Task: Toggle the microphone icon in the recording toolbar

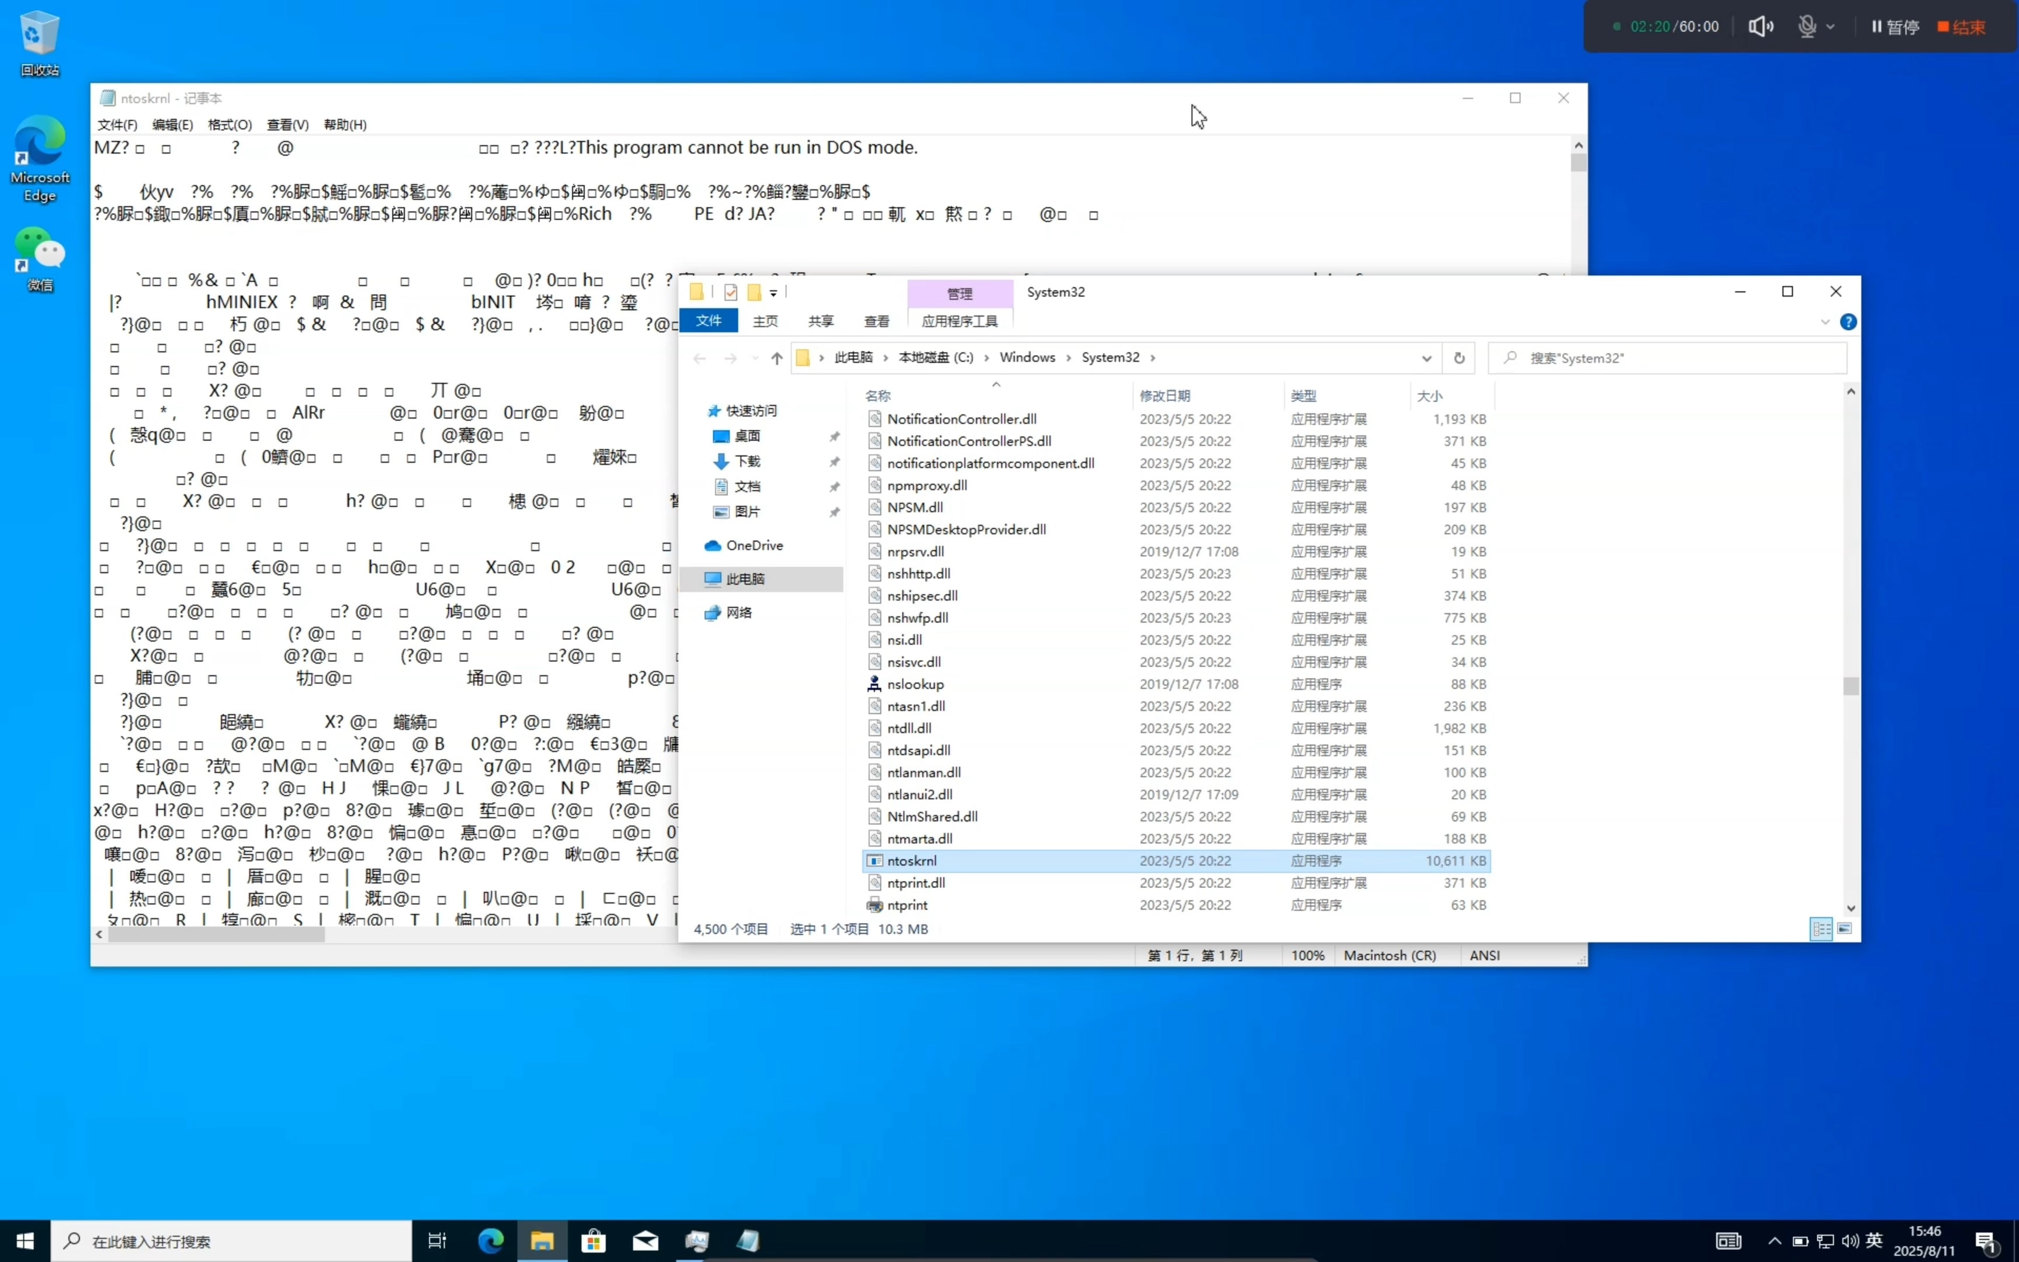Action: 1806,27
